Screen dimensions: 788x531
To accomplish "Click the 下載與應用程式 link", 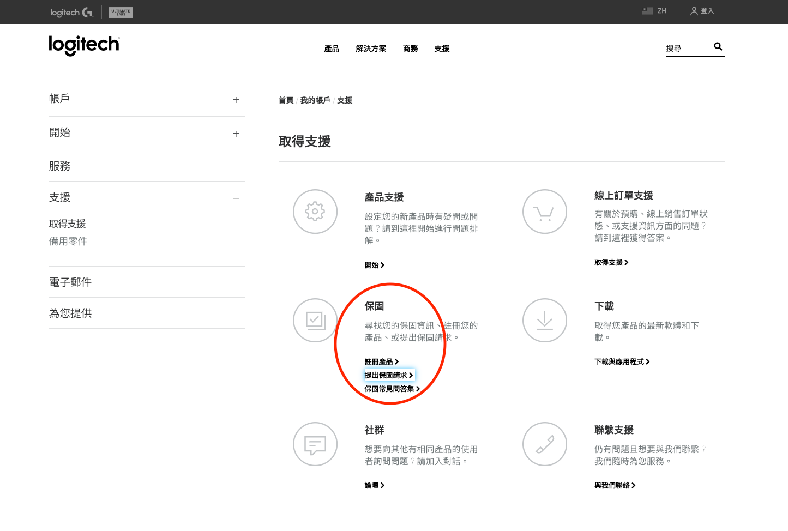I will click(622, 362).
